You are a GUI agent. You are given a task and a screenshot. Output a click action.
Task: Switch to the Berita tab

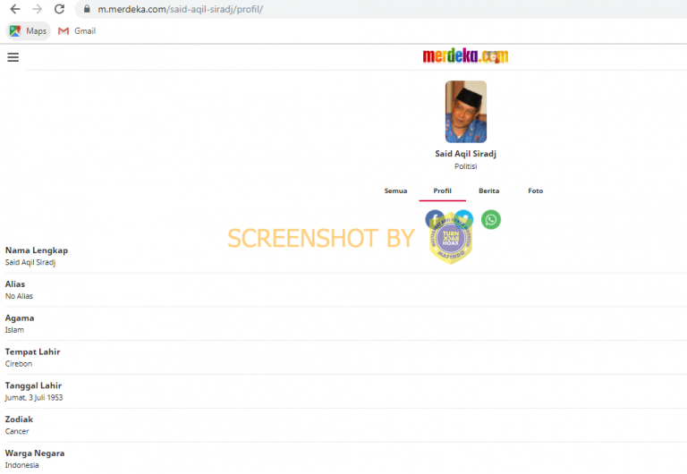pyautogui.click(x=489, y=191)
